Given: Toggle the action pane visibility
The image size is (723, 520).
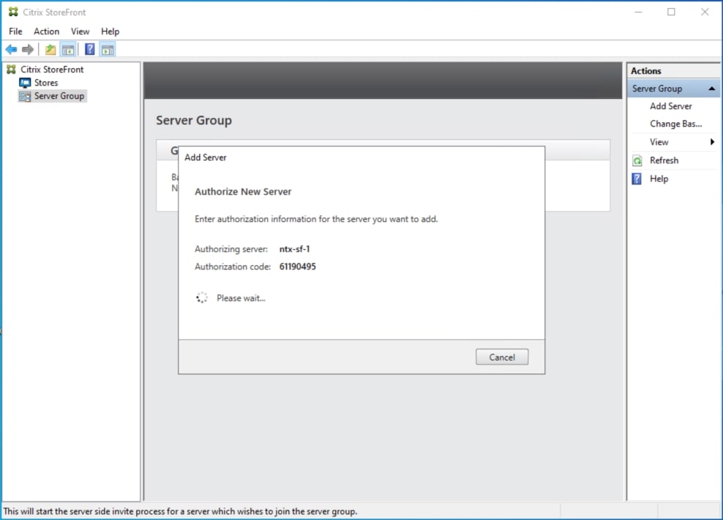Looking at the screenshot, I should [107, 49].
